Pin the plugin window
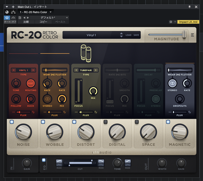Image resolution: width=203 pixels, height=181 pixels. tap(189, 7)
